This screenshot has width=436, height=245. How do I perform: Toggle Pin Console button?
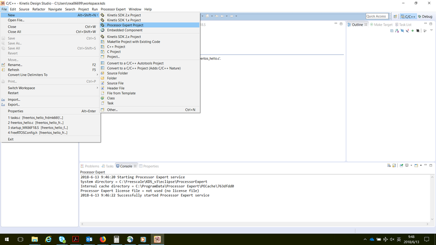coord(401,166)
